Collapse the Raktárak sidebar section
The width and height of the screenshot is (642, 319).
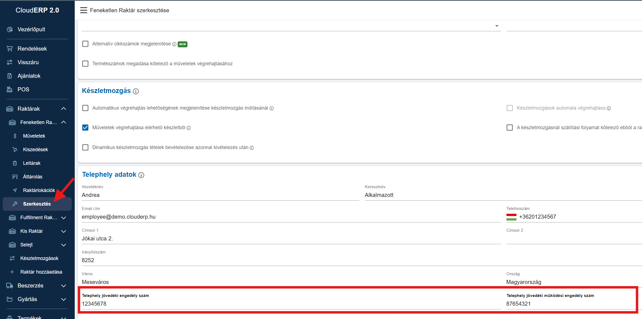click(64, 109)
